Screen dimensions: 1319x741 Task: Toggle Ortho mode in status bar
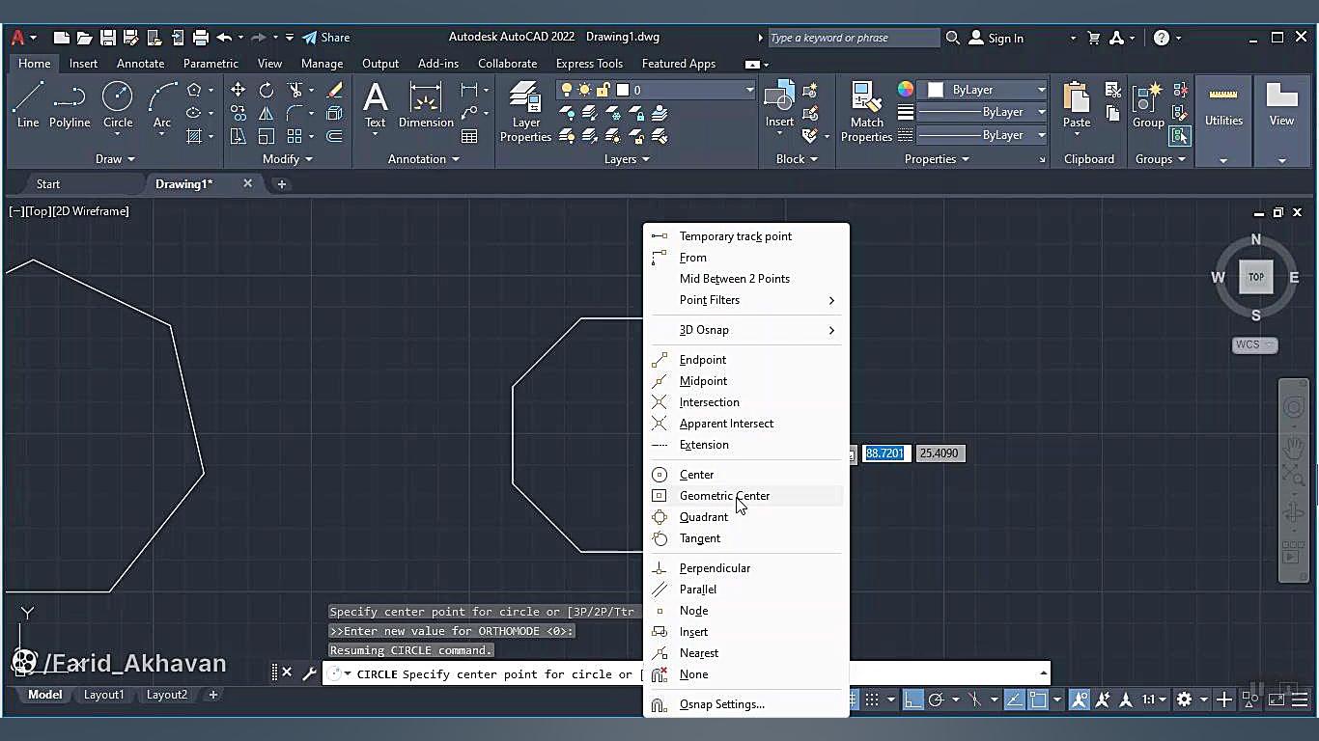click(912, 700)
